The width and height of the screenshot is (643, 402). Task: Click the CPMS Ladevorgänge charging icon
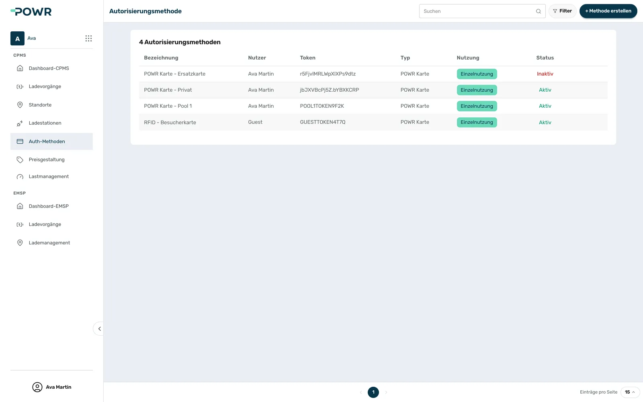(x=20, y=86)
